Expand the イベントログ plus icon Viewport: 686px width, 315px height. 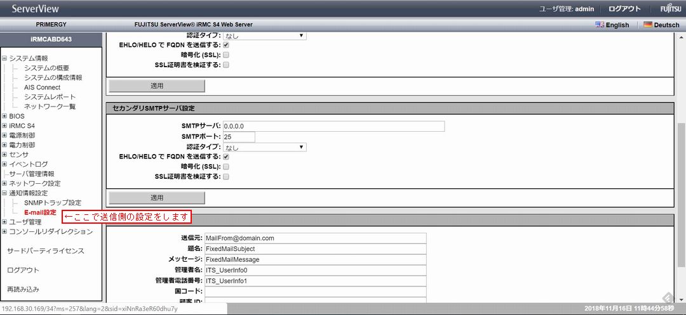[4, 164]
